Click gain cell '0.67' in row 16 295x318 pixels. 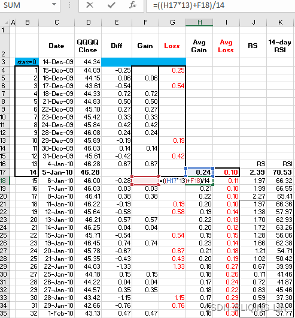click(x=145, y=164)
